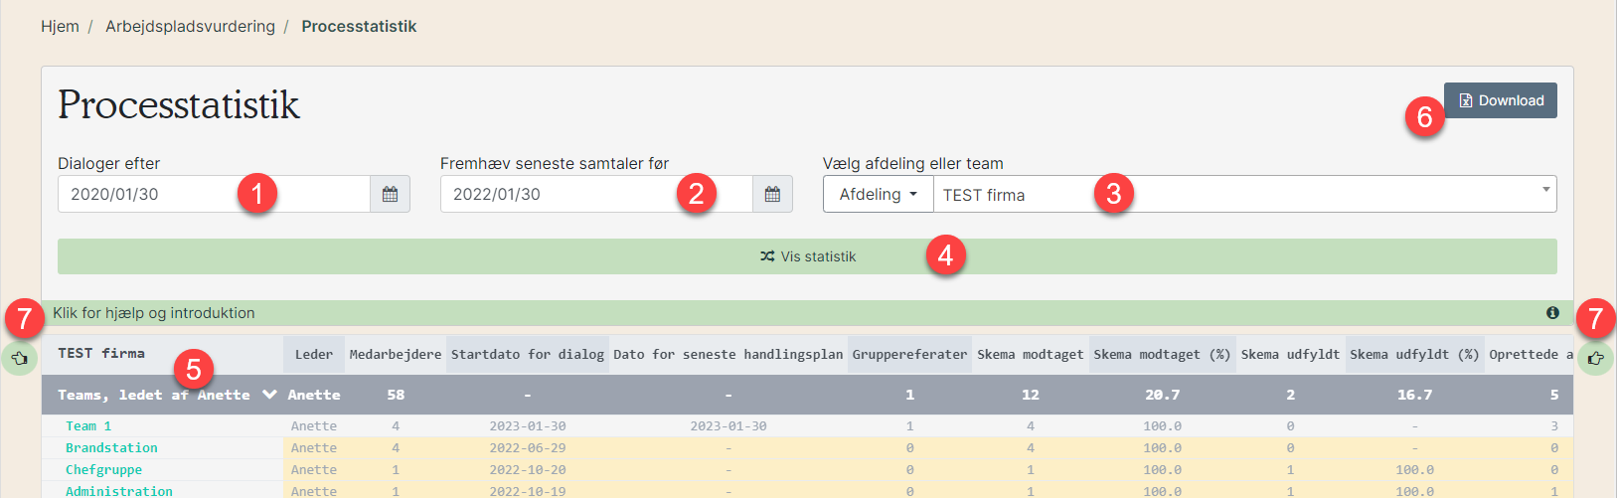Viewport: 1617px width, 498px height.
Task: Open the Afdeling type dropdown
Action: coord(878,194)
